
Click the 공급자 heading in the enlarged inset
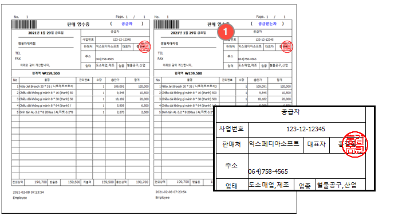[x=290, y=112]
